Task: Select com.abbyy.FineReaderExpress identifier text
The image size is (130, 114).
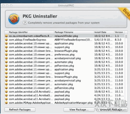Action: [x=28, y=40]
